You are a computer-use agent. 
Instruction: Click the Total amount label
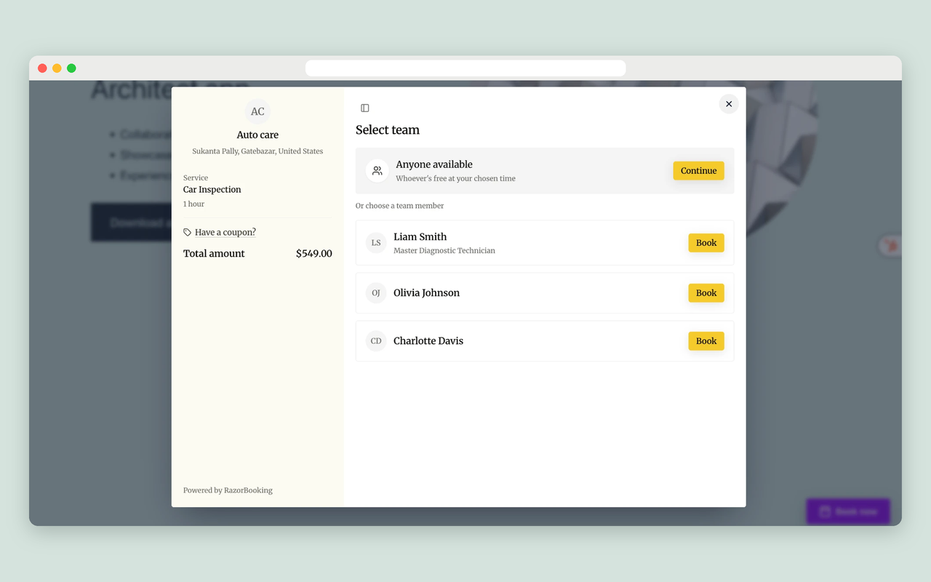tap(214, 254)
